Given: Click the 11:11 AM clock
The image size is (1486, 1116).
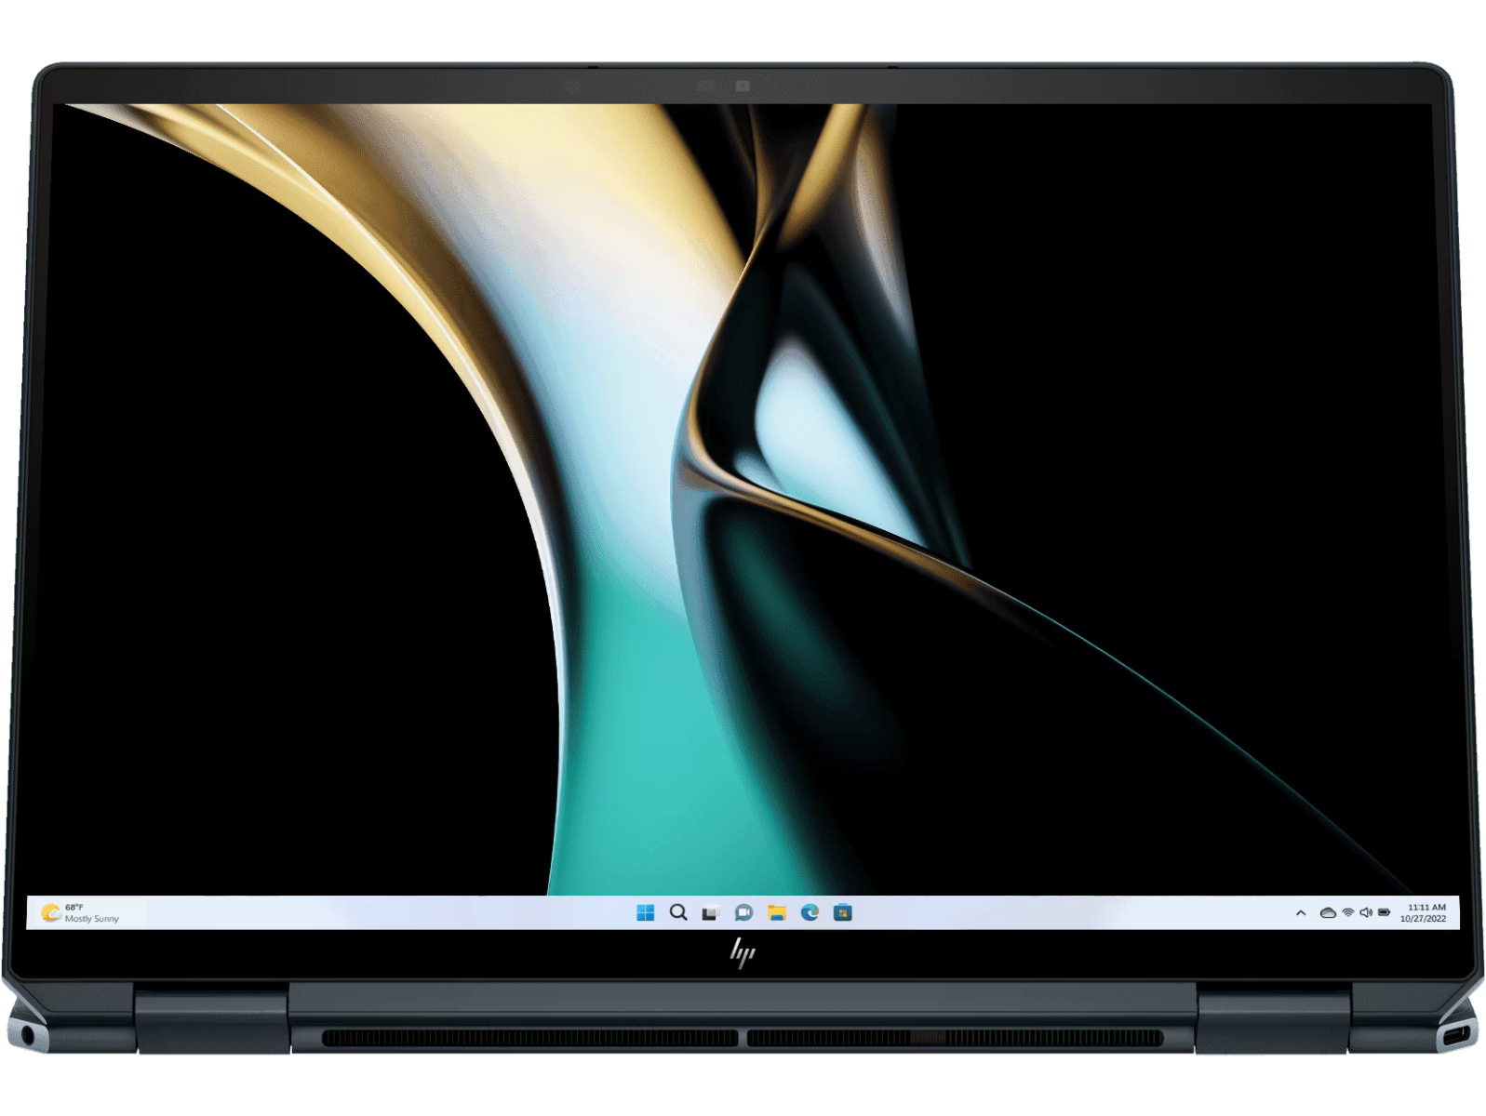Looking at the screenshot, I should tap(1426, 907).
